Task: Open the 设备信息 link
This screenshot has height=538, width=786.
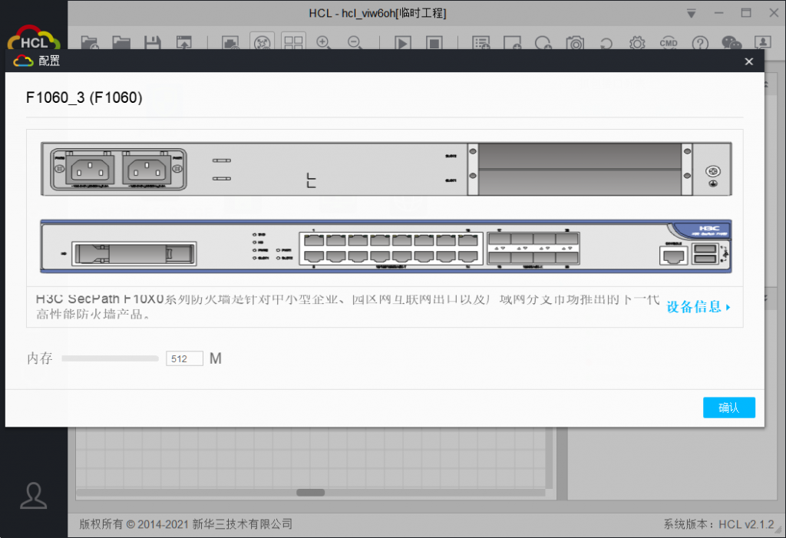Action: pyautogui.click(x=698, y=307)
